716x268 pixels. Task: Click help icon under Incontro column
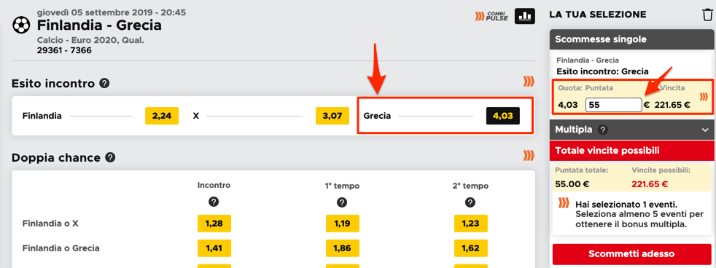pos(214,202)
